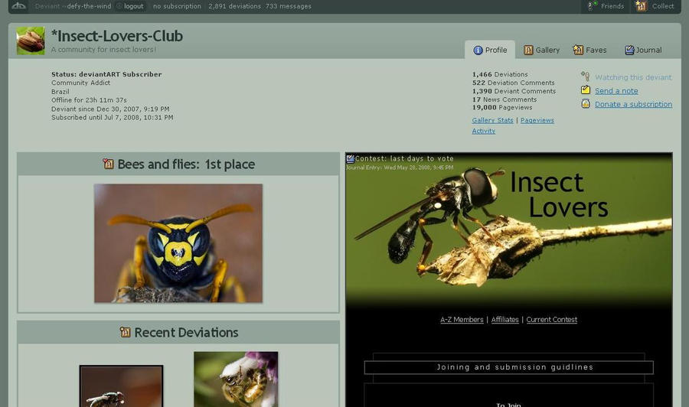Switch to the Profile tab
689x407 pixels.
[x=490, y=50]
